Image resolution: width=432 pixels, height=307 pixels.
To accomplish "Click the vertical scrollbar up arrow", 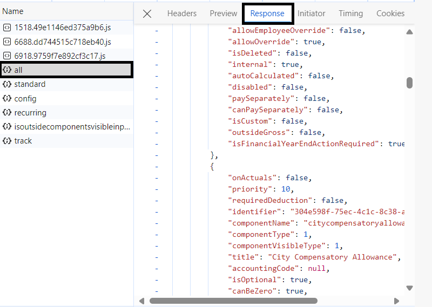I will [410, 32].
